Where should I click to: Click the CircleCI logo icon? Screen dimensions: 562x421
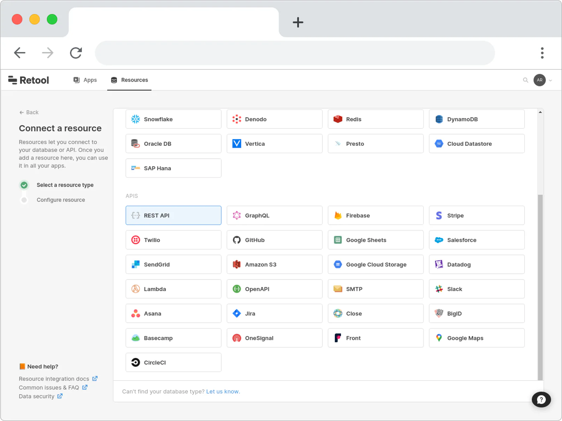click(136, 362)
